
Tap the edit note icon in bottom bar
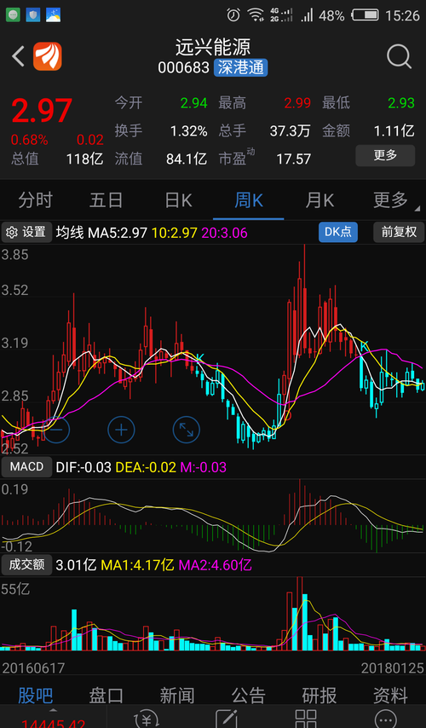click(x=227, y=719)
